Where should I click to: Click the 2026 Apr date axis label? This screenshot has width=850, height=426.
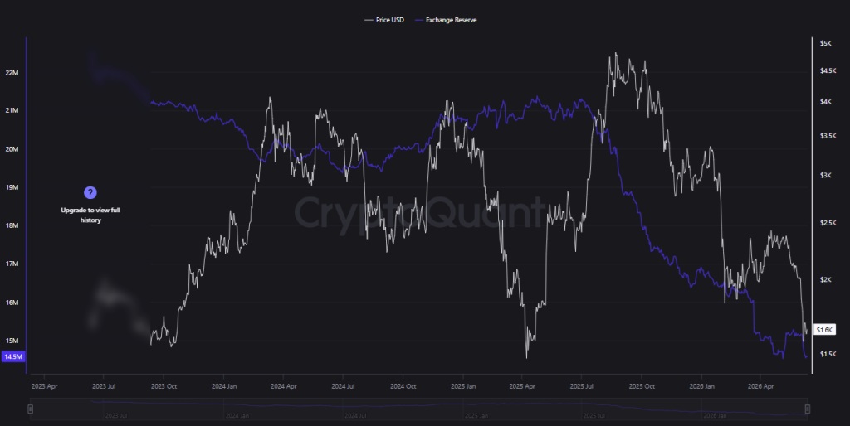tap(760, 386)
